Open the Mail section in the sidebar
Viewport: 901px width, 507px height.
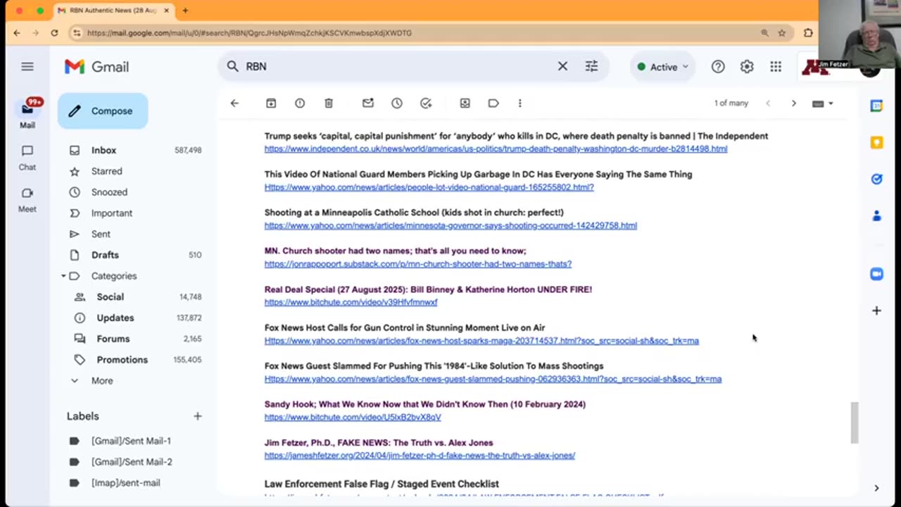click(x=27, y=114)
